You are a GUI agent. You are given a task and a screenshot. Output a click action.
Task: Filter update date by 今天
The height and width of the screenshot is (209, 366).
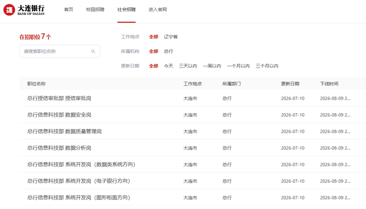click(168, 66)
